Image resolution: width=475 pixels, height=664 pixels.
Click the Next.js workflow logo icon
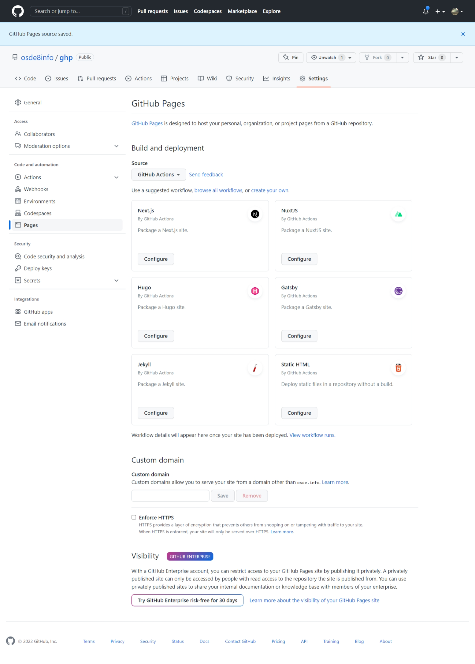point(255,214)
